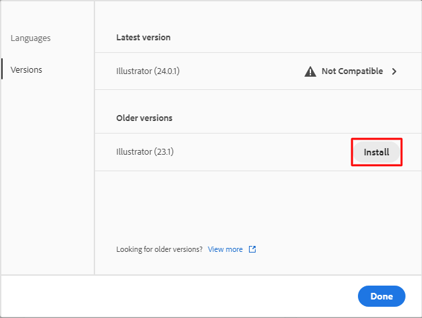This screenshot has height=318, width=422.
Task: Click the Latest version heading
Action: 143,38
